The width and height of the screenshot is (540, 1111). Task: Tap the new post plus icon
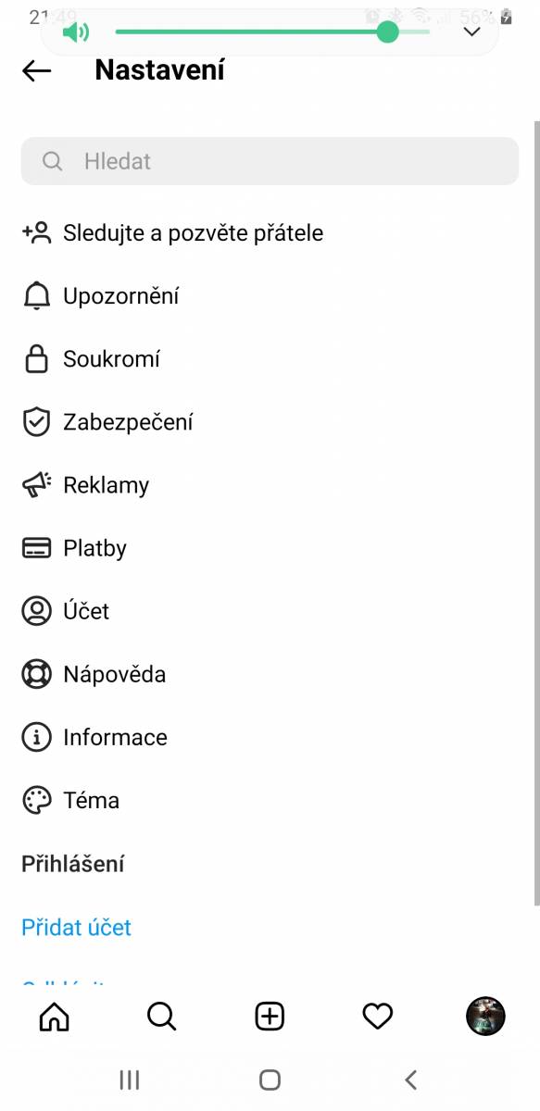point(270,1017)
